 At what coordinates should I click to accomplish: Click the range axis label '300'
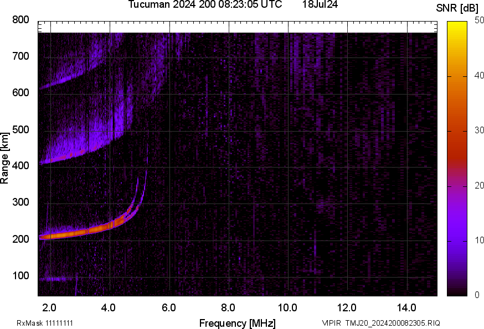(20, 202)
